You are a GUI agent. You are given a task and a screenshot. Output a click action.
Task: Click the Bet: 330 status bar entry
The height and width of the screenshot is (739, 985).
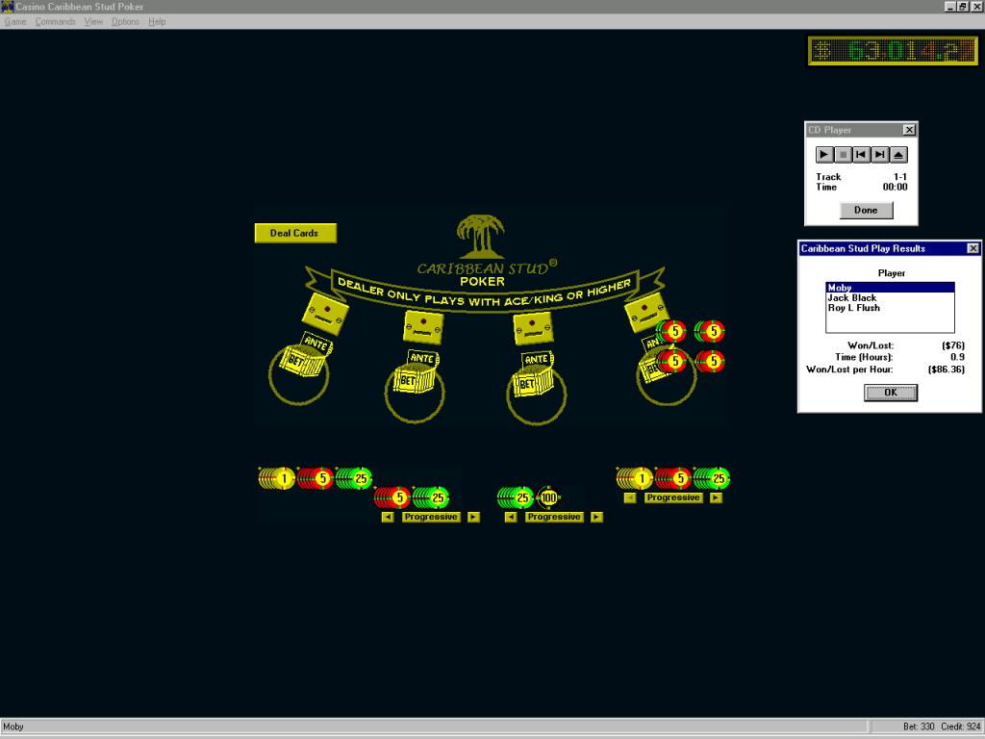[x=919, y=727]
